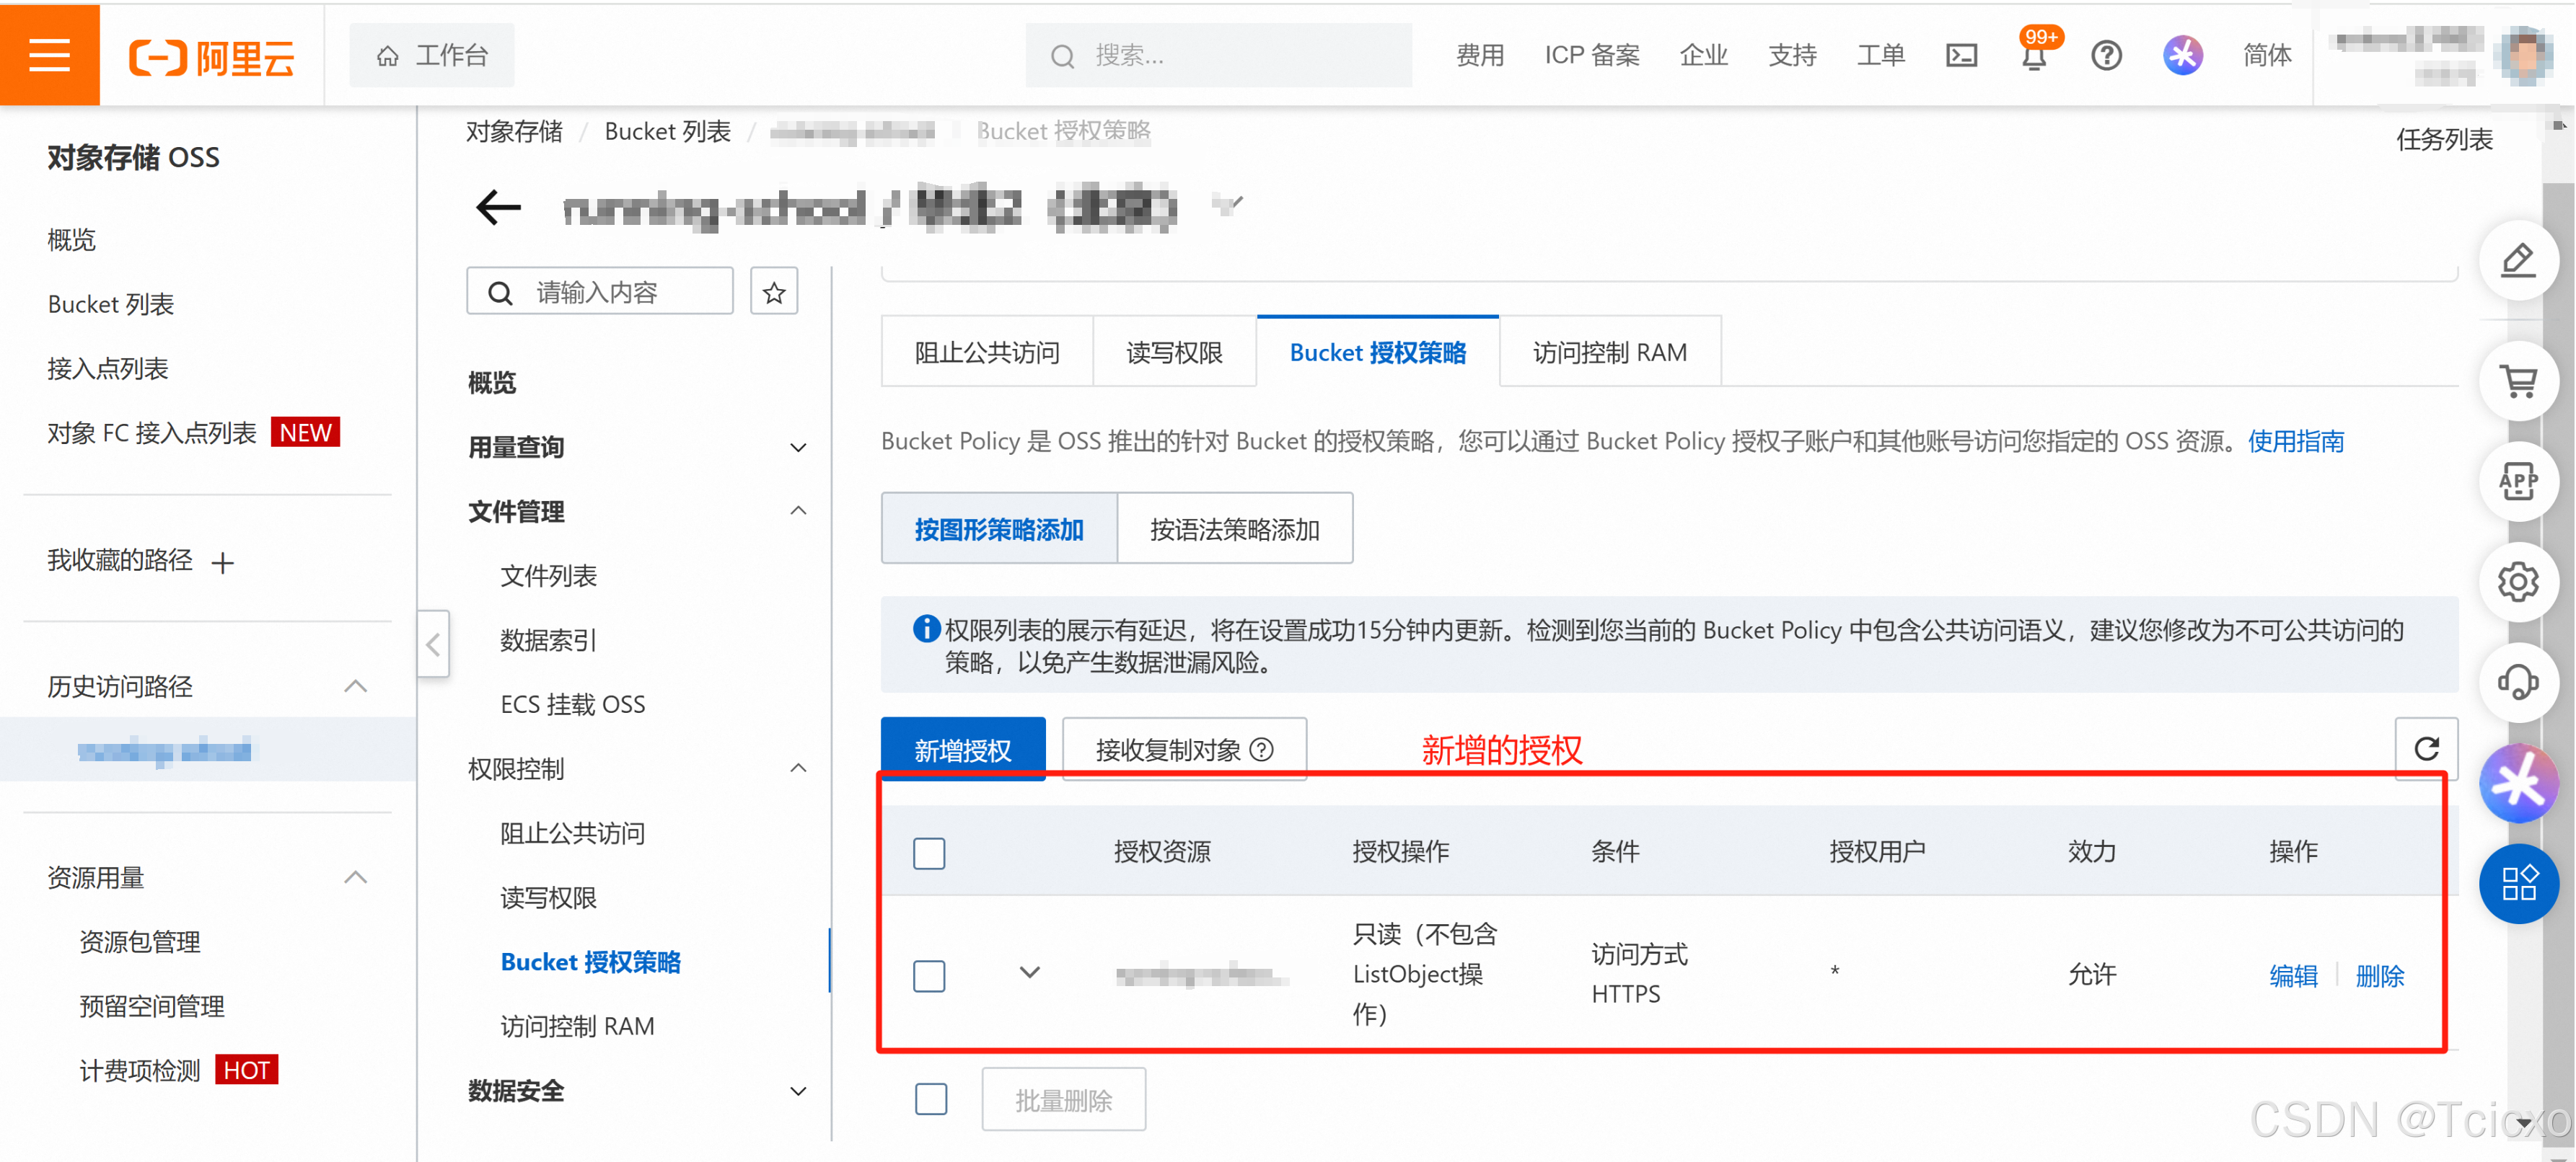Click the 新增授权 button

962,750
